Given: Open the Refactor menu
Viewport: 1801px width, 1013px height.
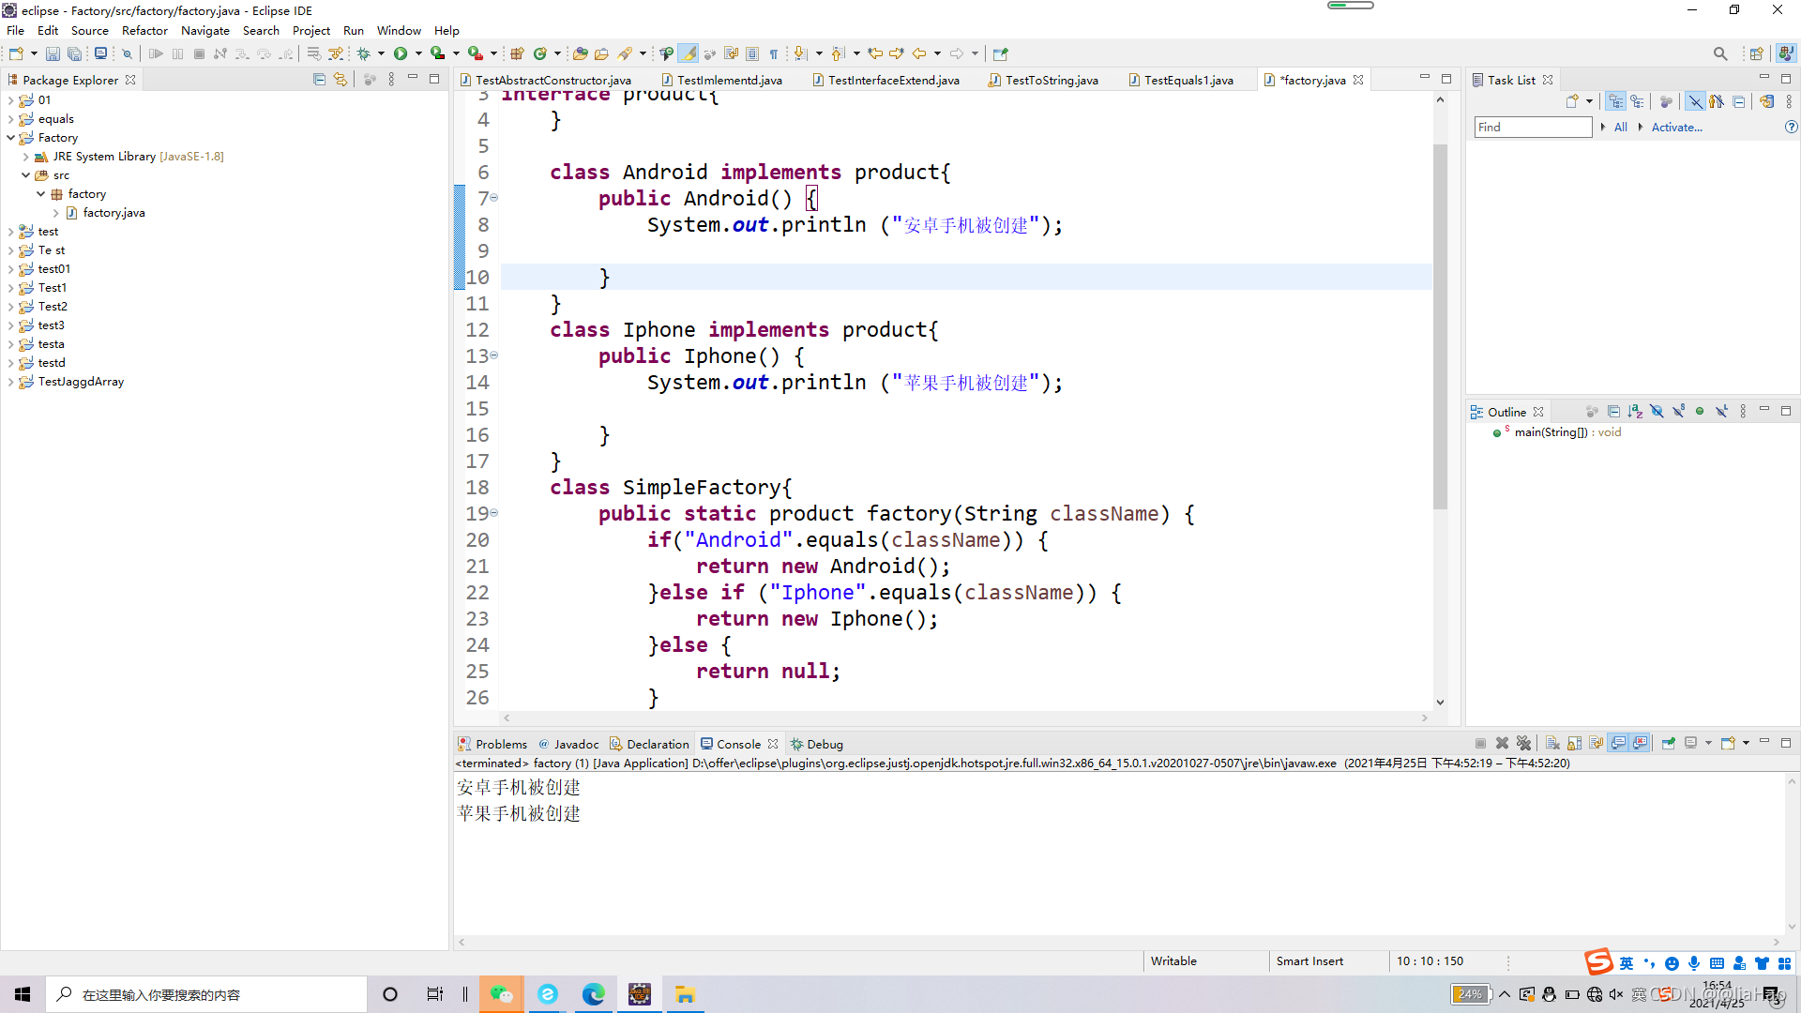Looking at the screenshot, I should pos(144,30).
